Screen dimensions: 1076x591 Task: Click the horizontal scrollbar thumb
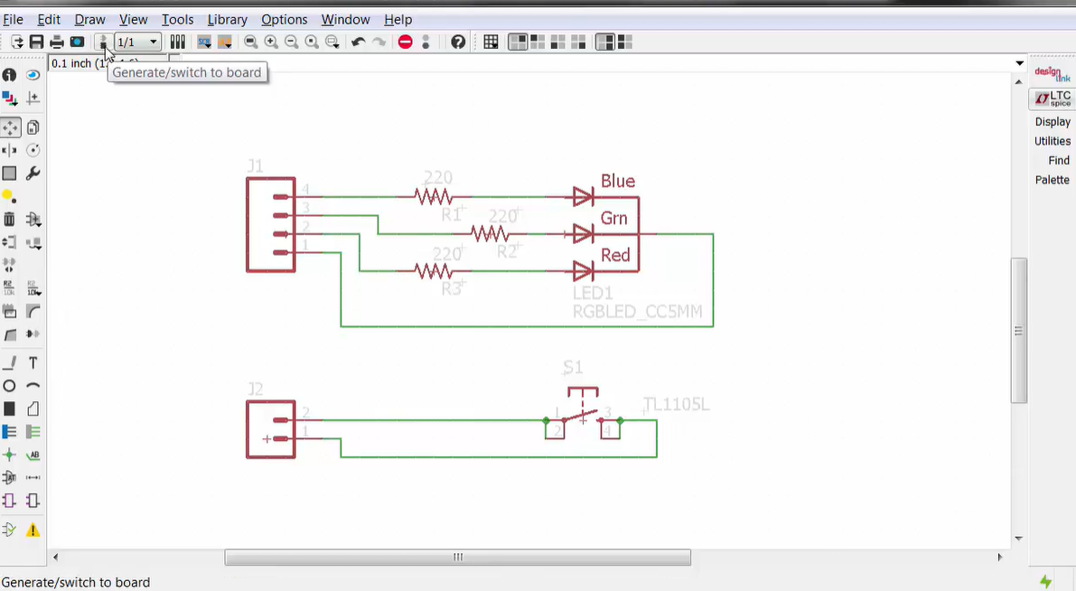pos(458,558)
